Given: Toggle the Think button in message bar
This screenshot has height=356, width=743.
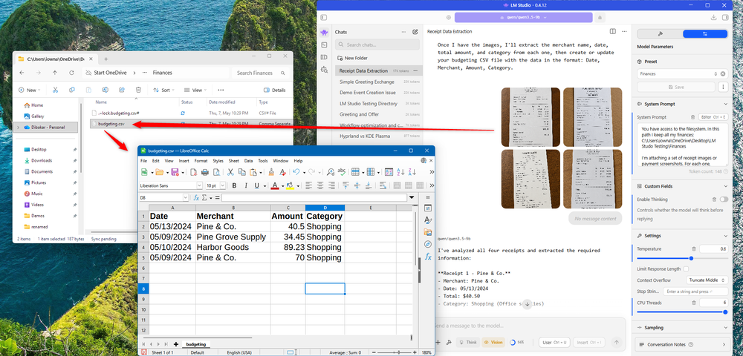Looking at the screenshot, I should click(x=467, y=343).
